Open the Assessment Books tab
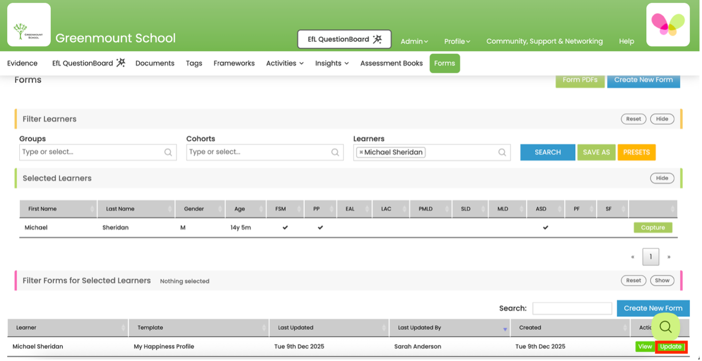This screenshot has height=361, width=702. pos(393,63)
